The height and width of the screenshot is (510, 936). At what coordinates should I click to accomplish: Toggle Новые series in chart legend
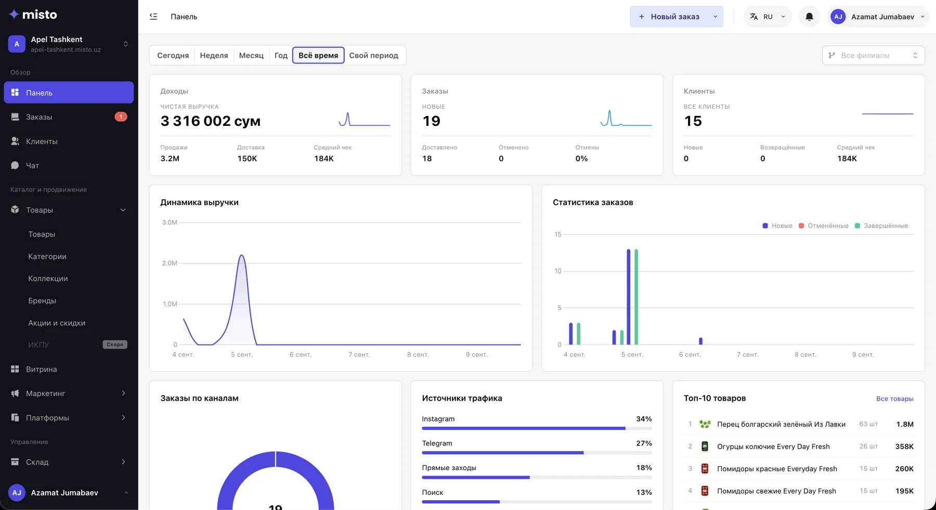coord(777,226)
